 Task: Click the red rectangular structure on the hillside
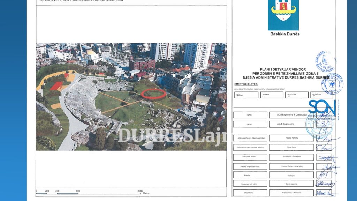tap(56, 85)
